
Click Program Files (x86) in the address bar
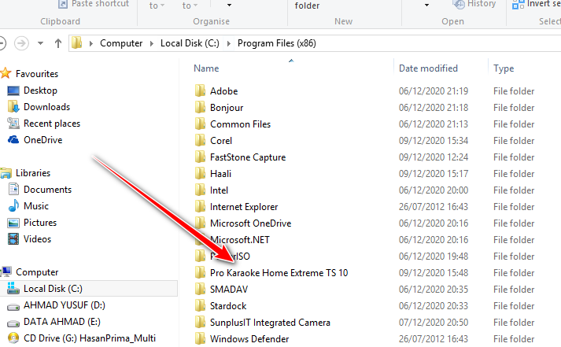[276, 43]
